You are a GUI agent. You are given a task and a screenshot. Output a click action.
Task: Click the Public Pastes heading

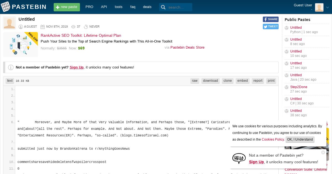pyautogui.click(x=297, y=20)
